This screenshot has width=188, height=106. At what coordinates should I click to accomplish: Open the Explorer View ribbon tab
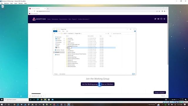pyautogui.click(x=67, y=31)
